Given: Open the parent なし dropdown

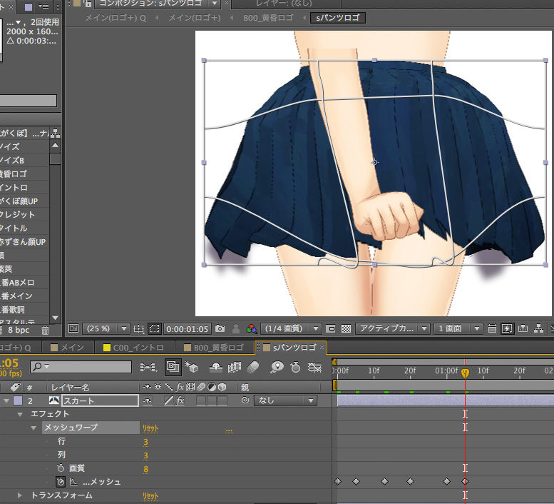Looking at the screenshot, I should (285, 400).
